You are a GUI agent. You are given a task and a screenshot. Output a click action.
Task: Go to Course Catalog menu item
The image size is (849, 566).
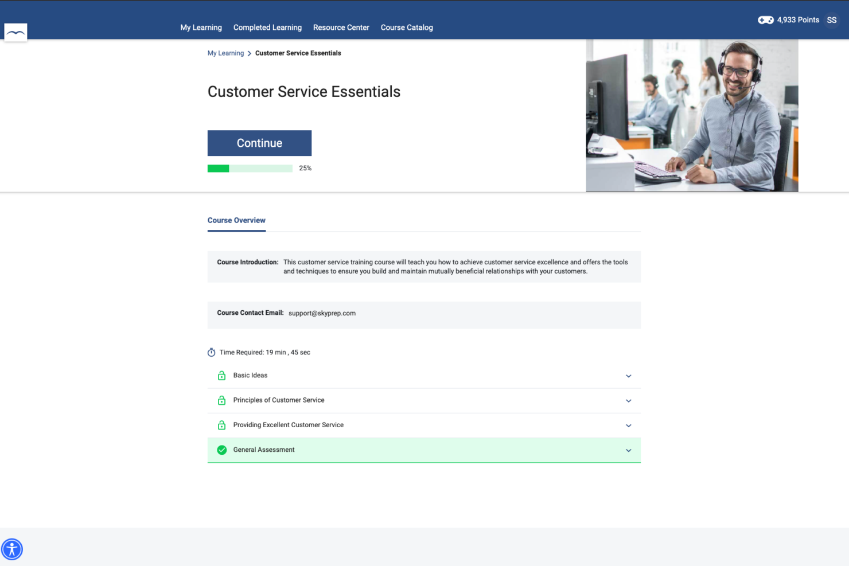tap(407, 28)
